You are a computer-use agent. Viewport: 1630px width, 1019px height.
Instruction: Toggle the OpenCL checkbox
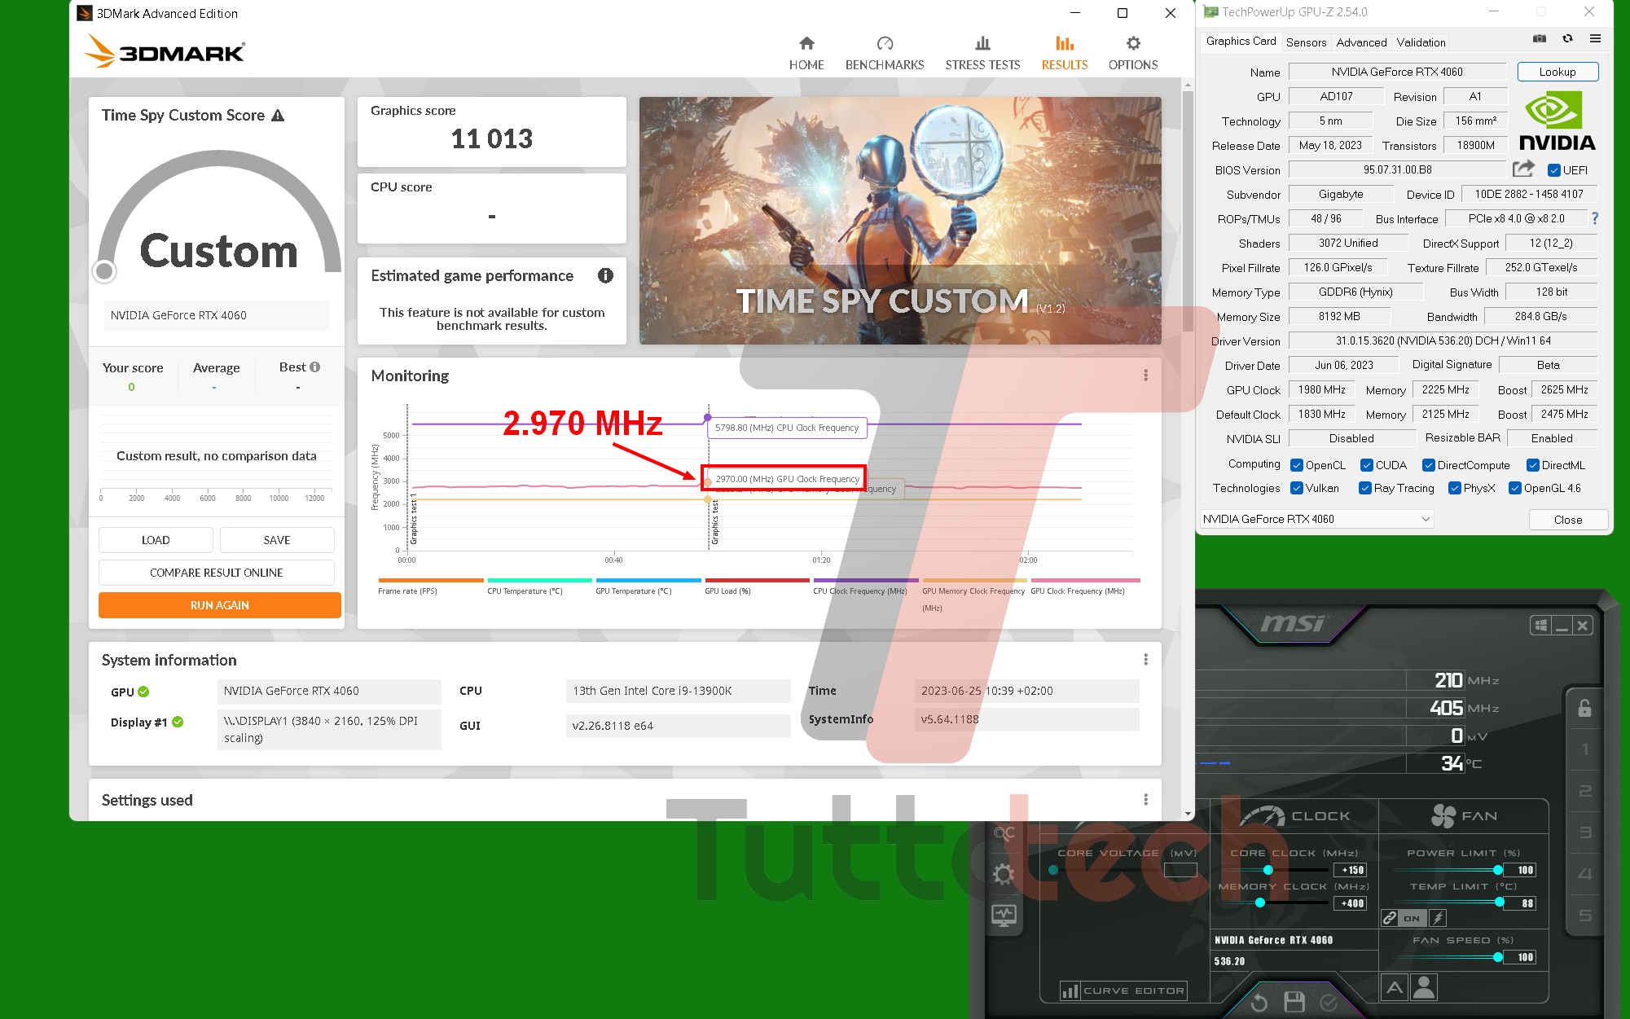pyautogui.click(x=1297, y=465)
